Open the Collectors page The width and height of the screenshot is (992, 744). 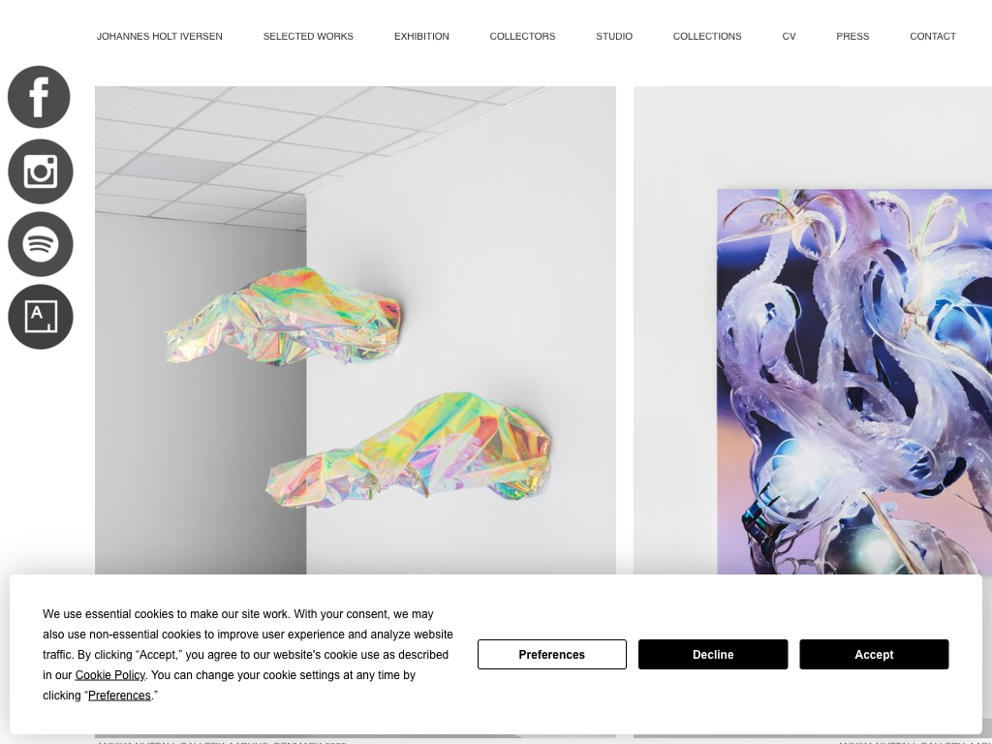click(522, 37)
